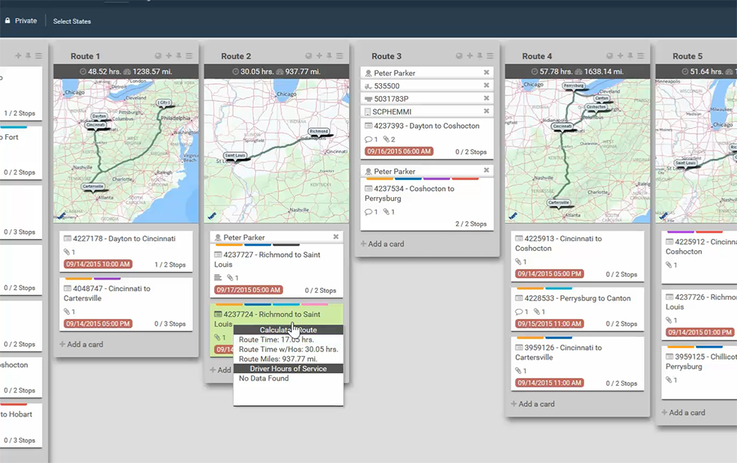
Task: Open the Select States menu
Action: click(x=71, y=21)
